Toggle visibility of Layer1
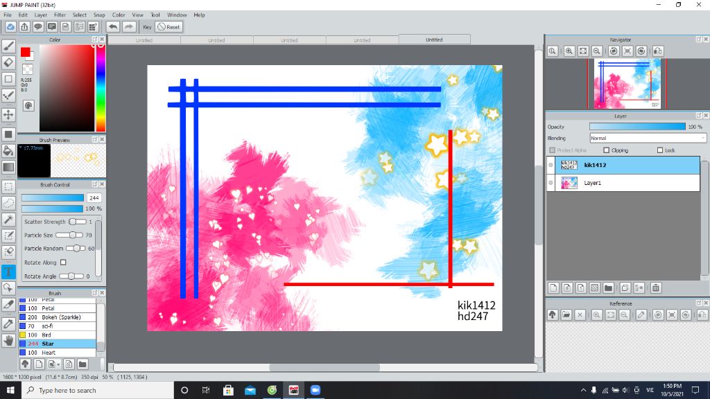710x399 pixels. tap(551, 183)
